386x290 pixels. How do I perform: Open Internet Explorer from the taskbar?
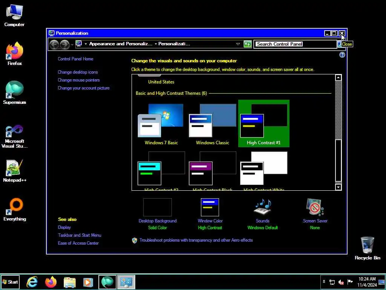click(32, 282)
